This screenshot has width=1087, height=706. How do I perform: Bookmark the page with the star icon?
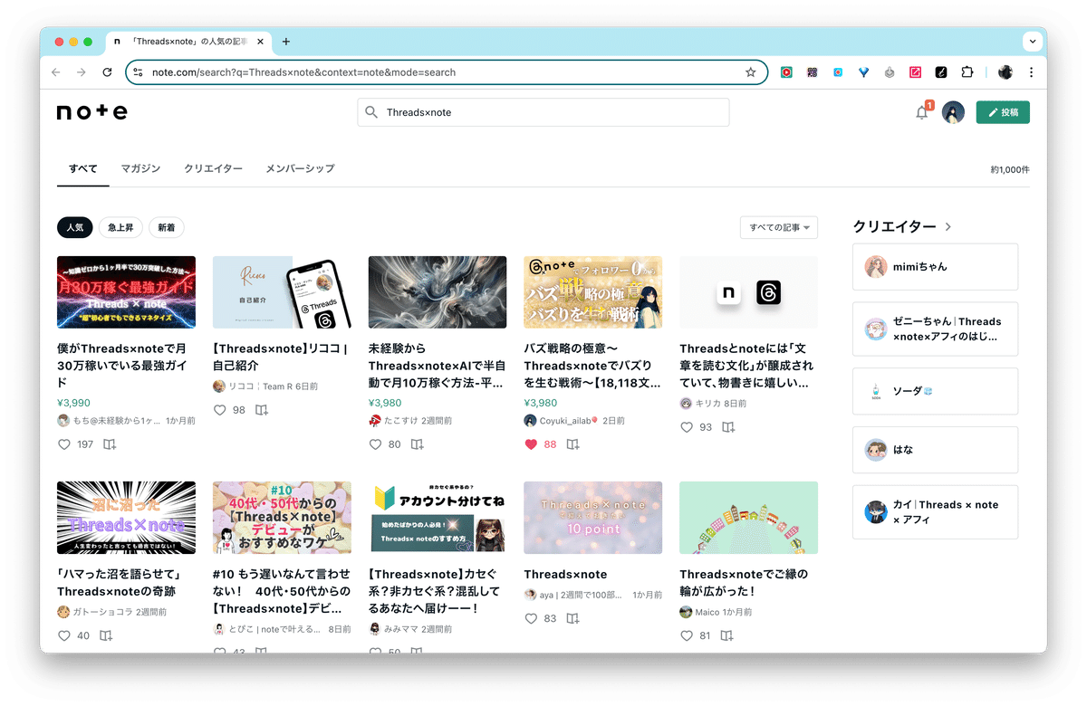tap(750, 72)
